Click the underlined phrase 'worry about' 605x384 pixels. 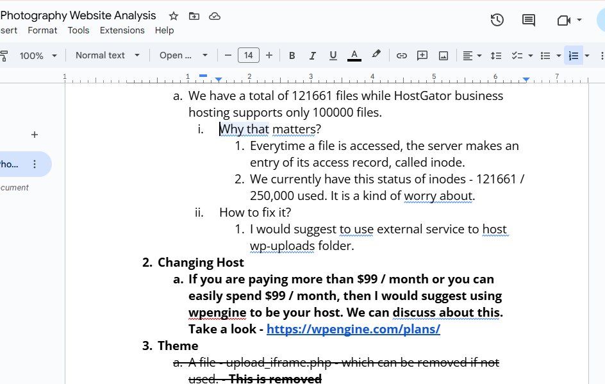(438, 196)
